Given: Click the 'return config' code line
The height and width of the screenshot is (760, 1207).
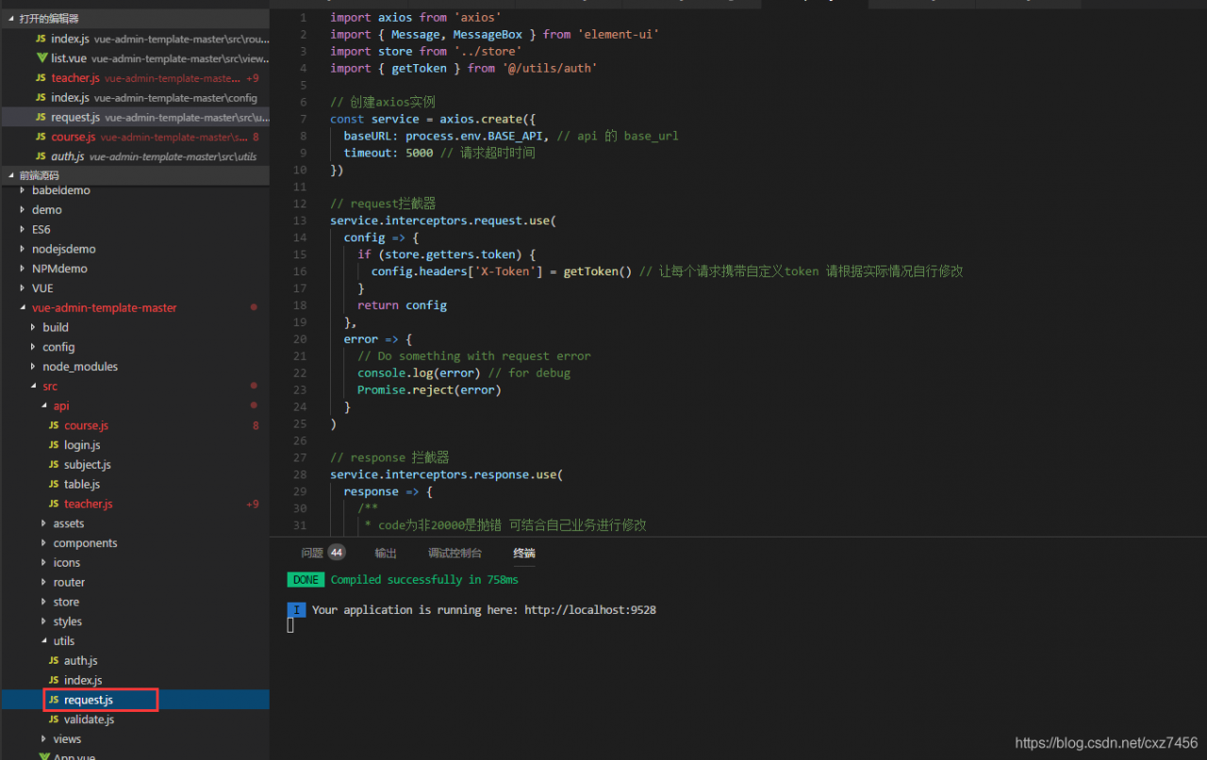Looking at the screenshot, I should (402, 306).
